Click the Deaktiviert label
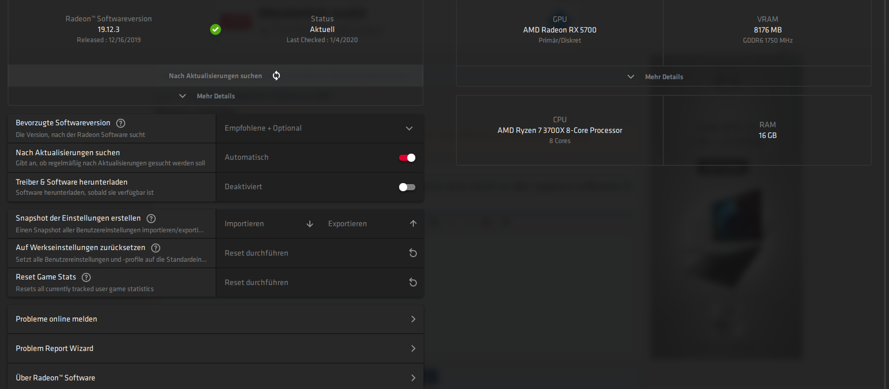889x389 pixels. (x=243, y=187)
